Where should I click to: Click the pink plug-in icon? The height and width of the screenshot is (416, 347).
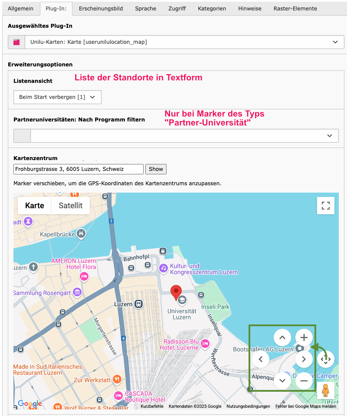click(16, 42)
